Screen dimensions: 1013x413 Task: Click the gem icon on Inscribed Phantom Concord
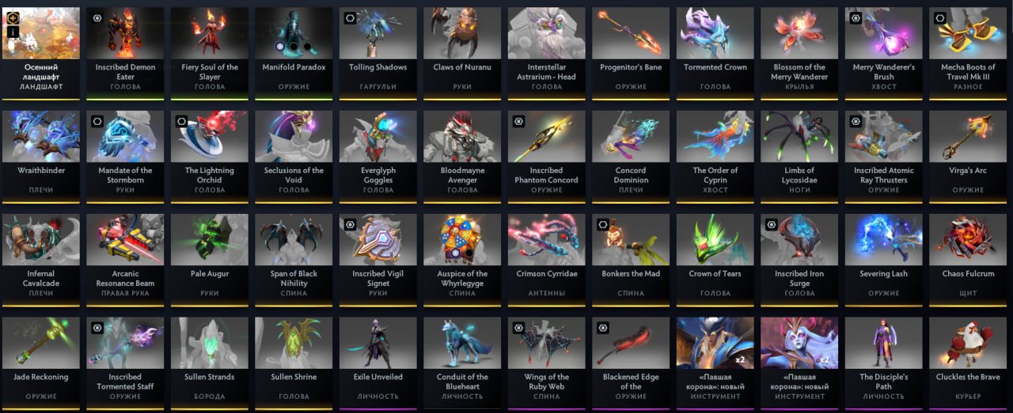point(518,121)
